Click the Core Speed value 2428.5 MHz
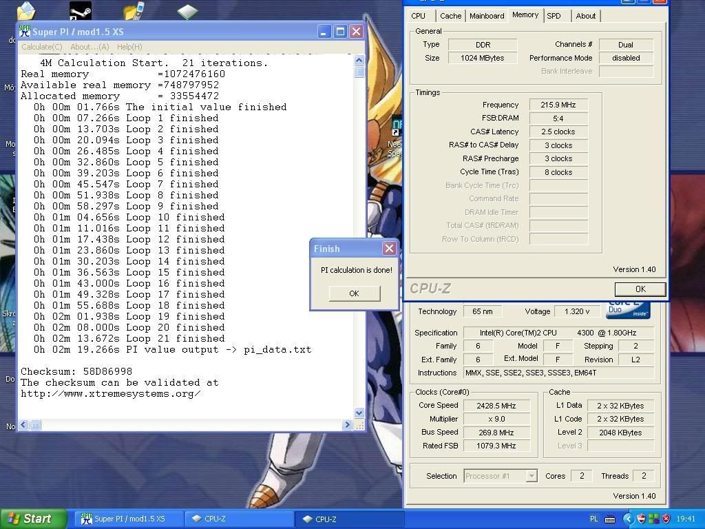Viewport: 705px width, 529px height. click(x=496, y=406)
